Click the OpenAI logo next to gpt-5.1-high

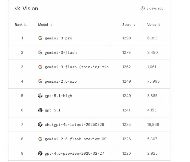pyautogui.click(x=40, y=96)
